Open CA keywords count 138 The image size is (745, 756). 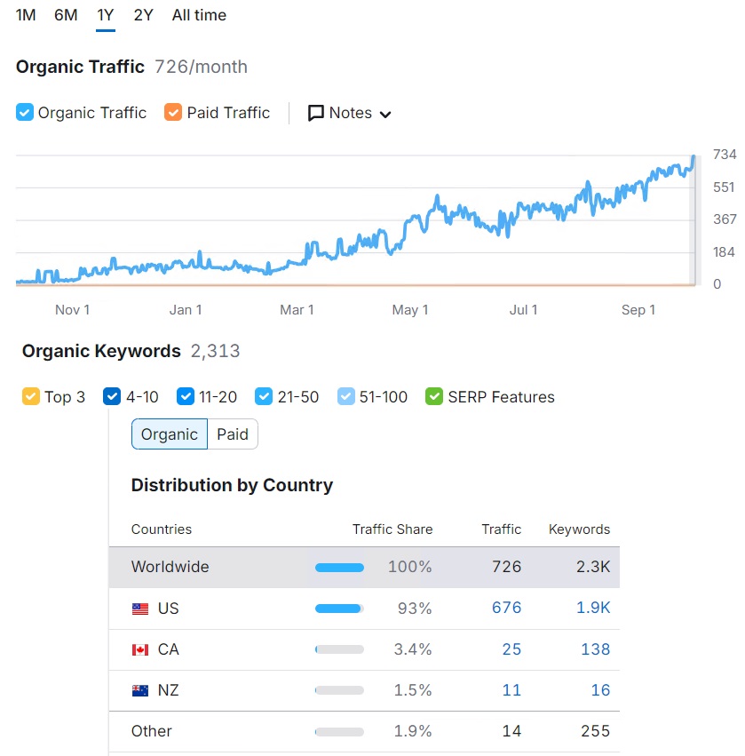[595, 649]
